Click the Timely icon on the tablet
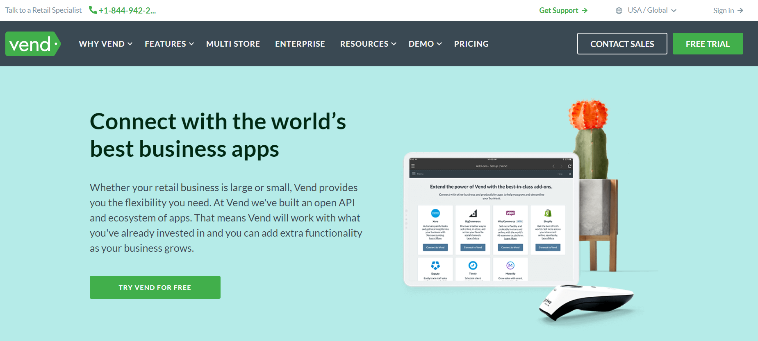 473,265
